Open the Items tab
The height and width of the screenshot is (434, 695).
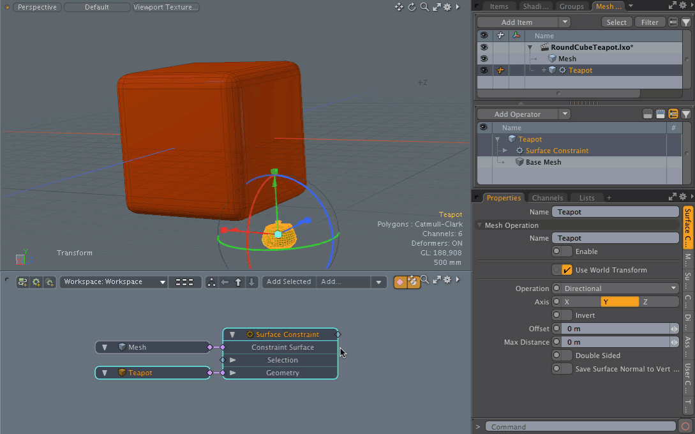(x=499, y=6)
